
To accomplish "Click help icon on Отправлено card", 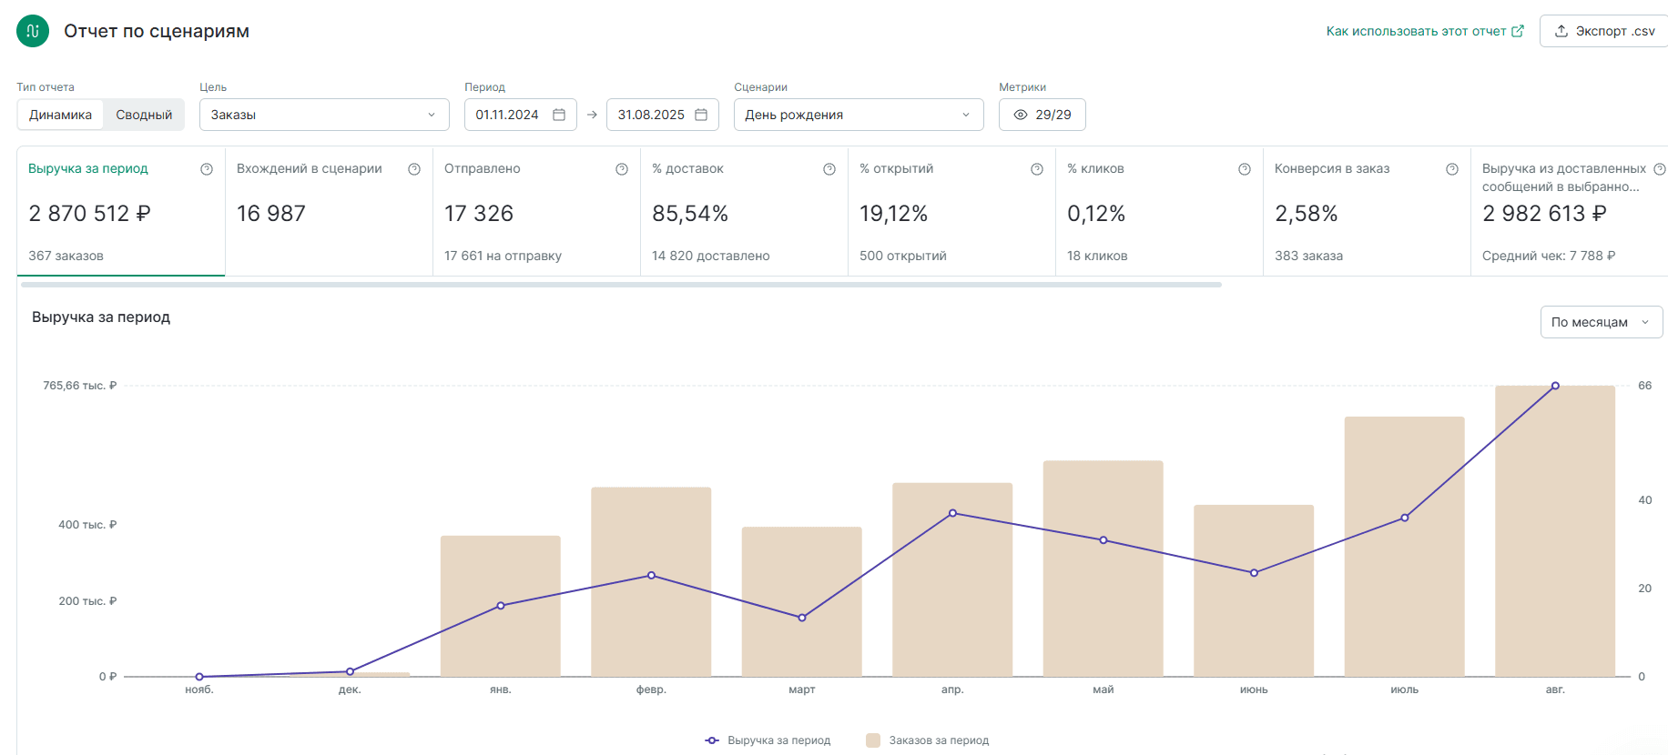I will [622, 169].
